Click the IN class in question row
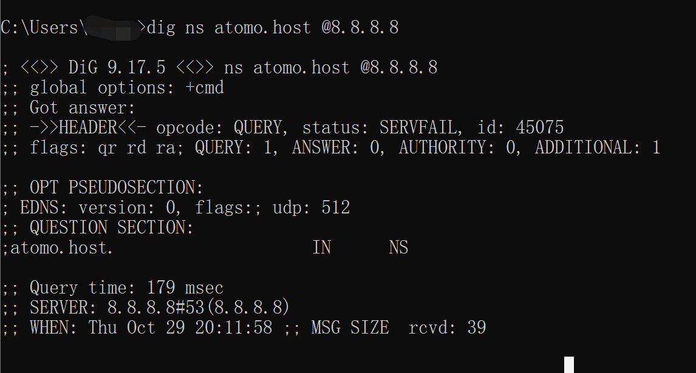This screenshot has height=373, width=696. [322, 247]
